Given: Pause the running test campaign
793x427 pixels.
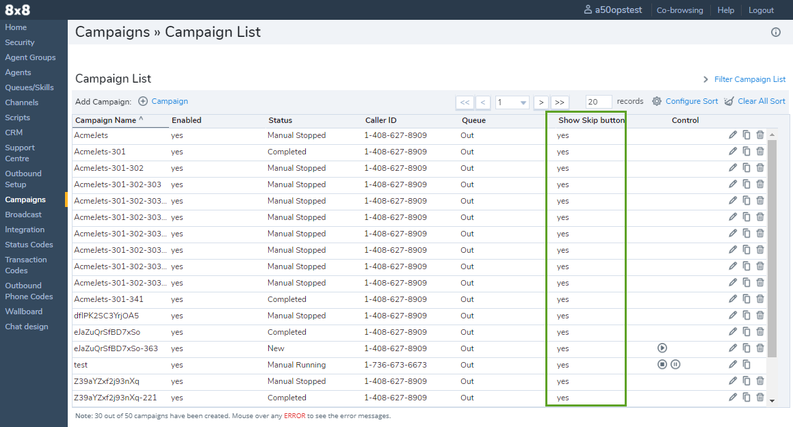Looking at the screenshot, I should click(675, 365).
